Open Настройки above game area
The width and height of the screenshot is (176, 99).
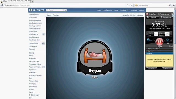(125, 15)
